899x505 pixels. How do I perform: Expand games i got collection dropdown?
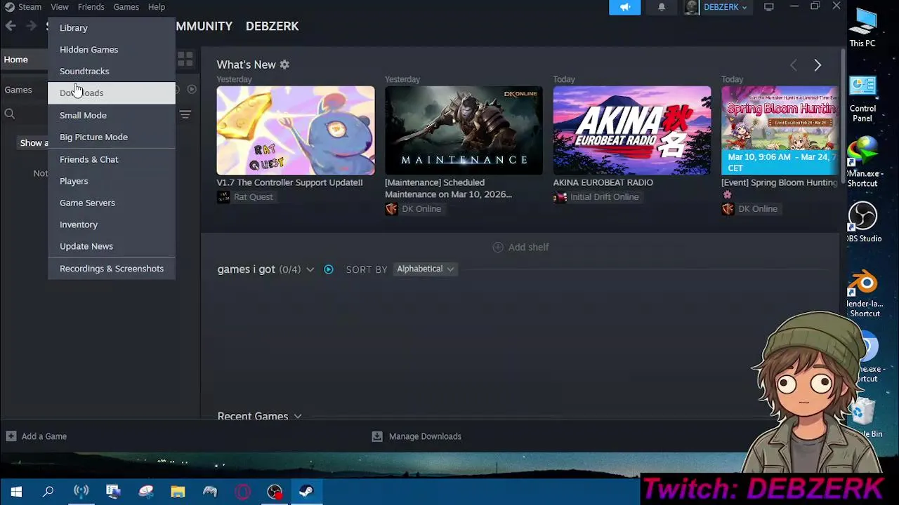coord(310,269)
